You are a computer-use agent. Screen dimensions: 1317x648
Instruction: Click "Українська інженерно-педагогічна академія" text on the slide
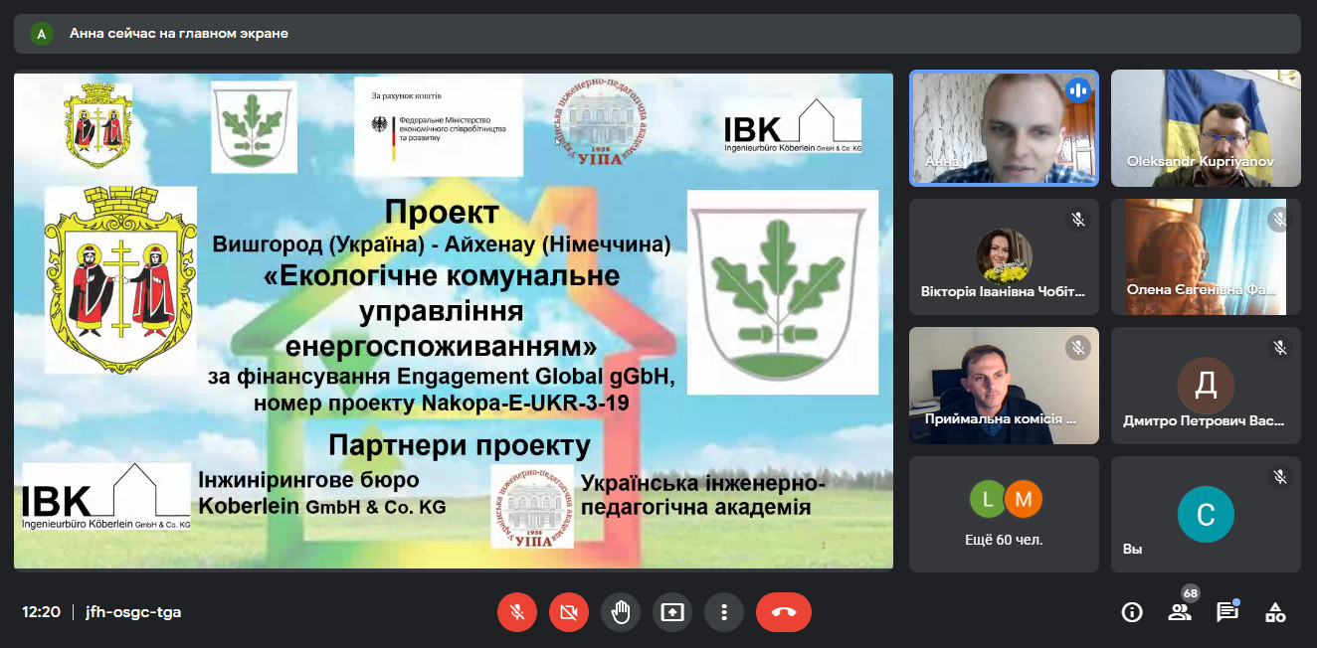[702, 495]
